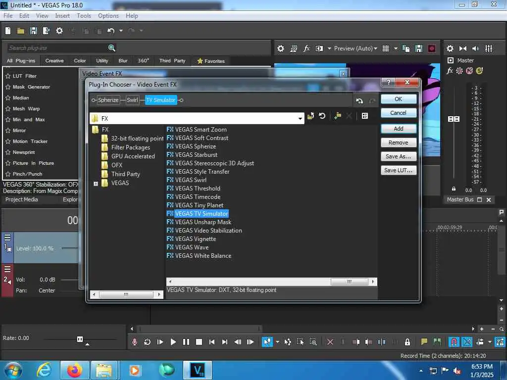Select the Filter Packages folder

(x=131, y=147)
